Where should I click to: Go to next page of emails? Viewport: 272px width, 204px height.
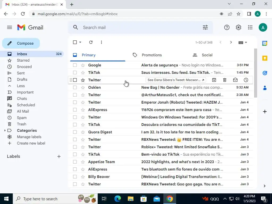point(231,42)
